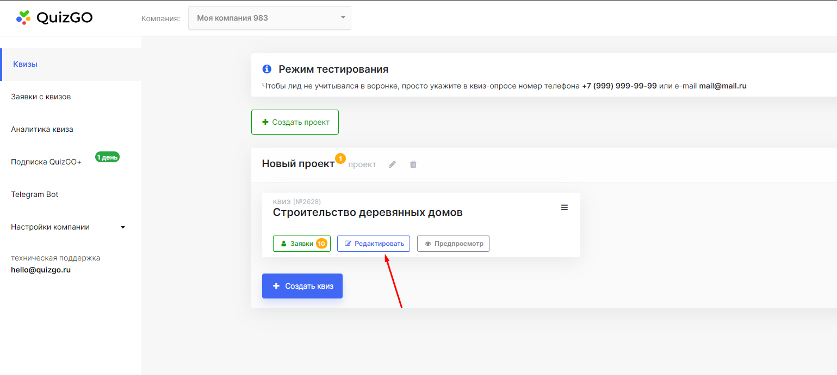Screen dimensions: 837x375
Task: Click the blue Создать квиз button
Action: (302, 286)
